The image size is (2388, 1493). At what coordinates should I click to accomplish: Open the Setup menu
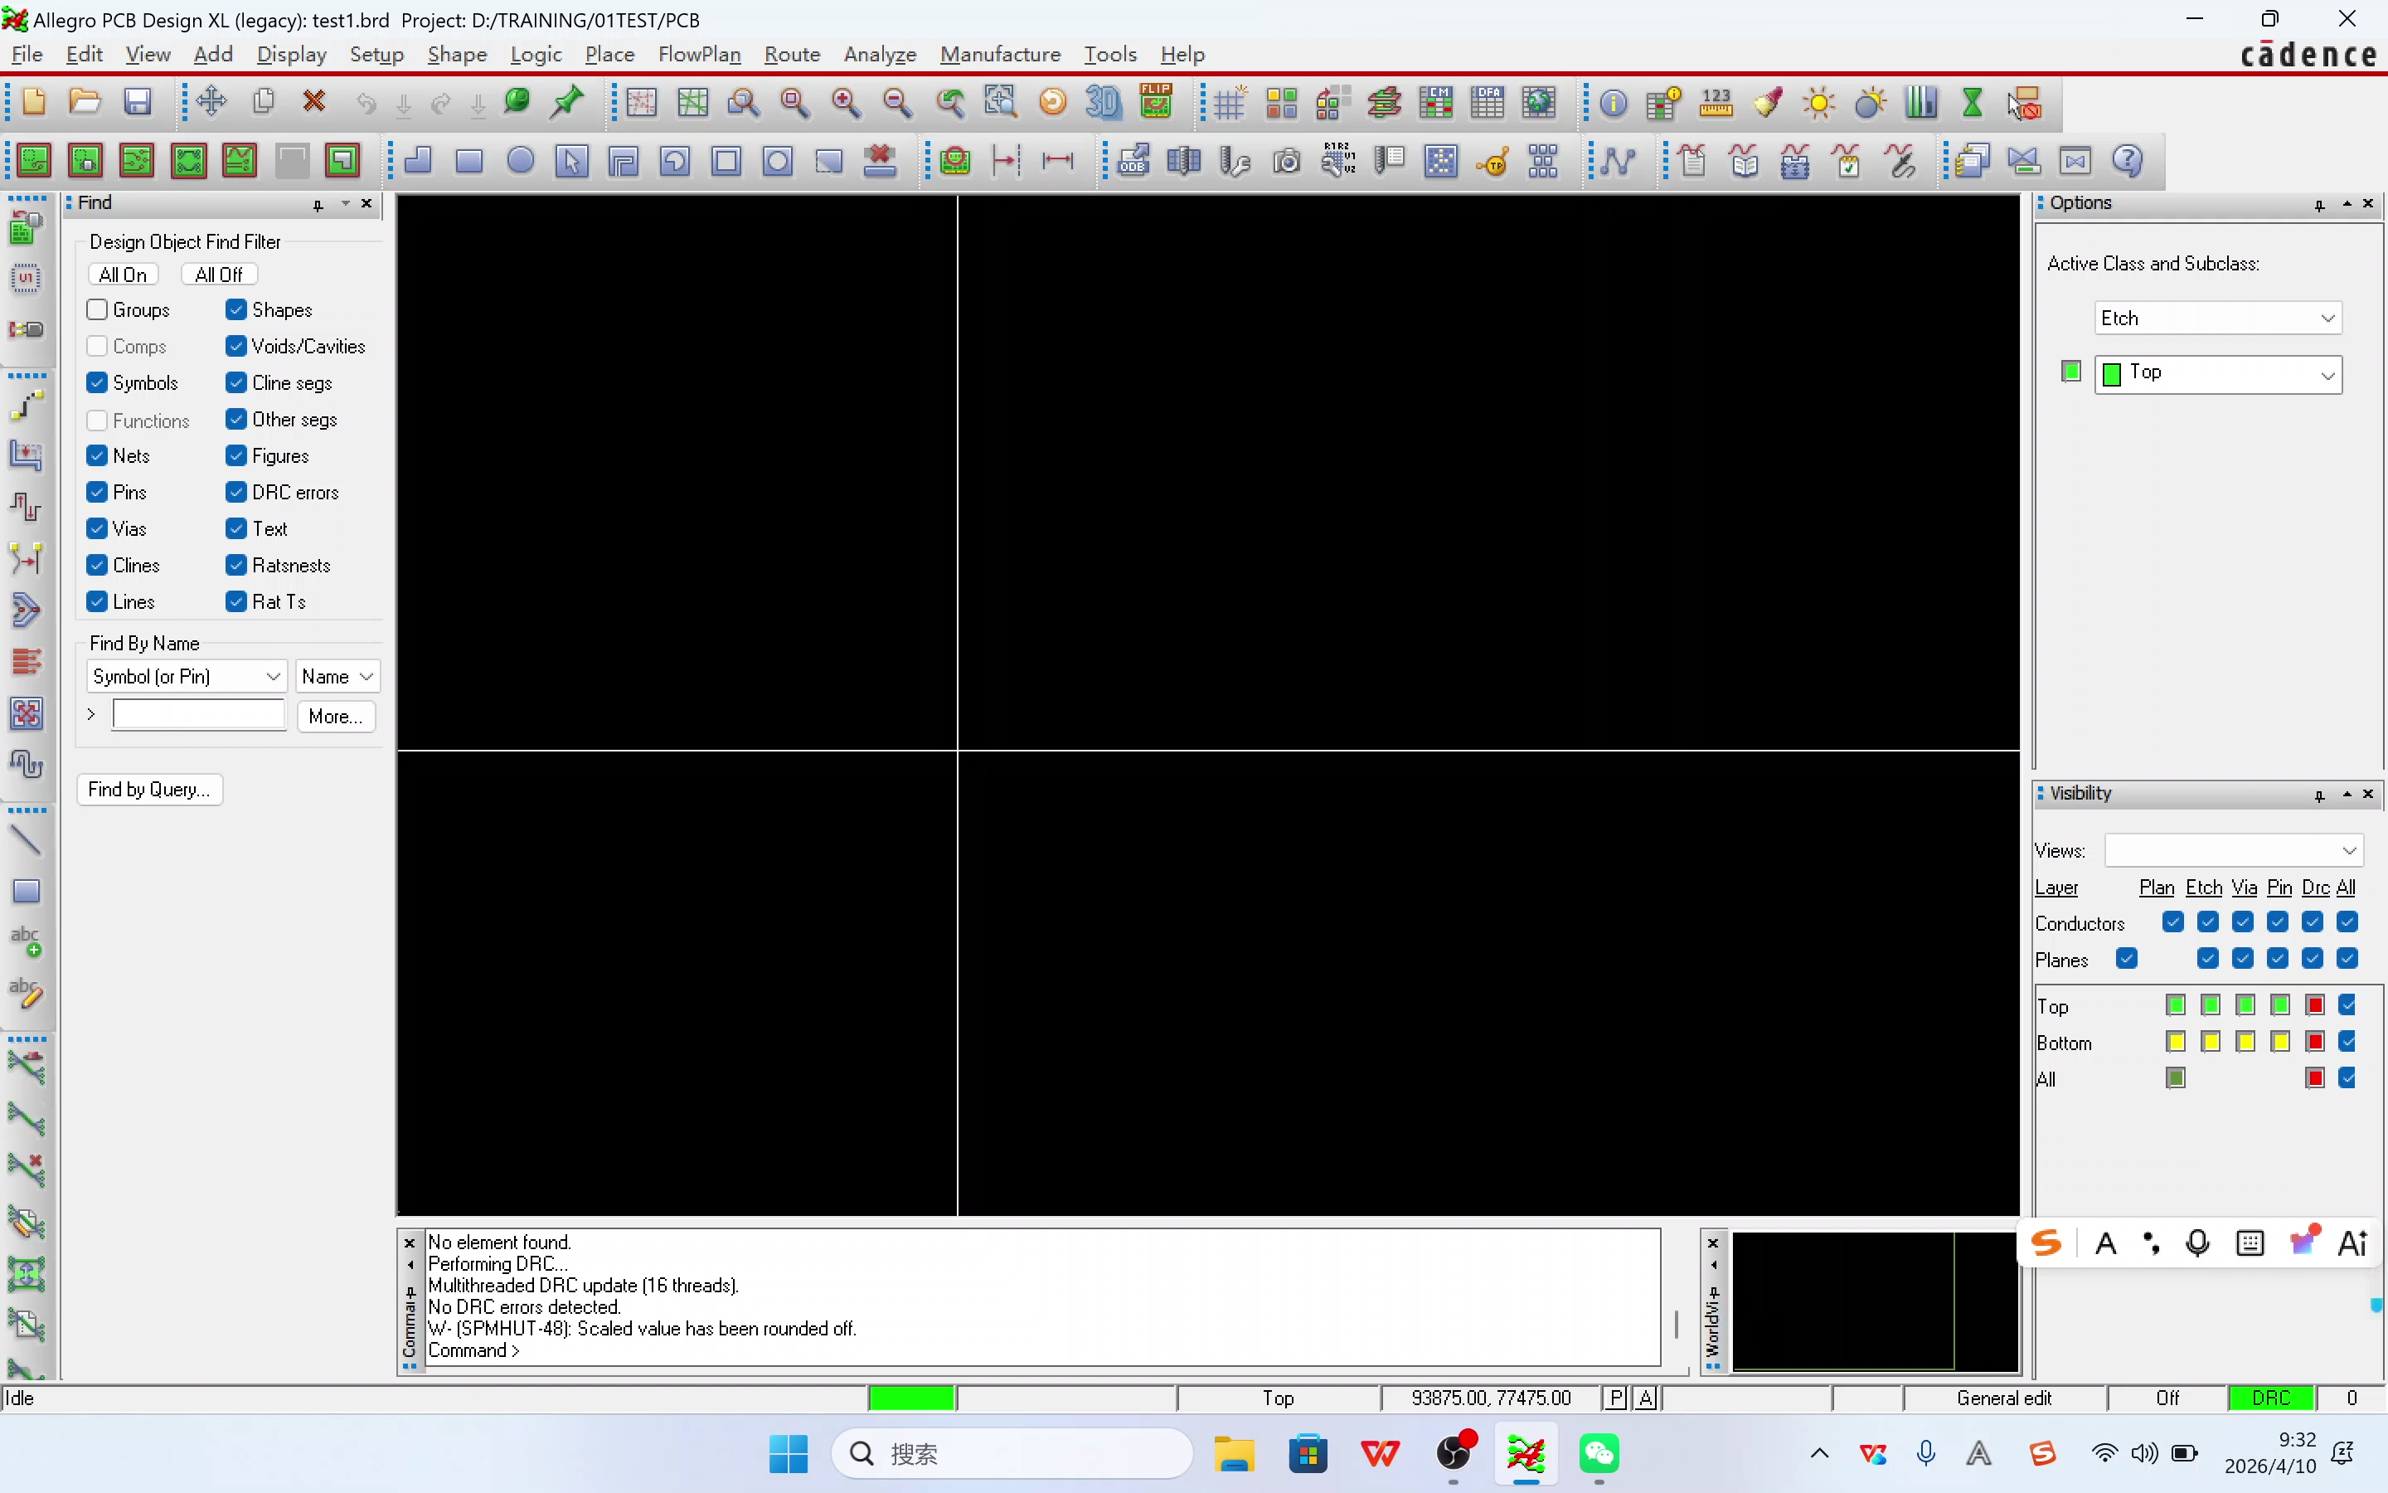tap(377, 54)
